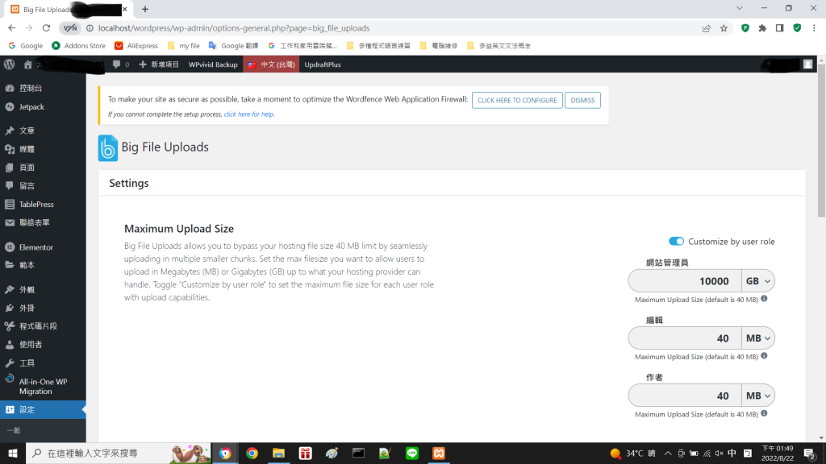The width and height of the screenshot is (826, 464).
Task: Open the browser extensions puzzle icon
Action: pyautogui.click(x=762, y=28)
